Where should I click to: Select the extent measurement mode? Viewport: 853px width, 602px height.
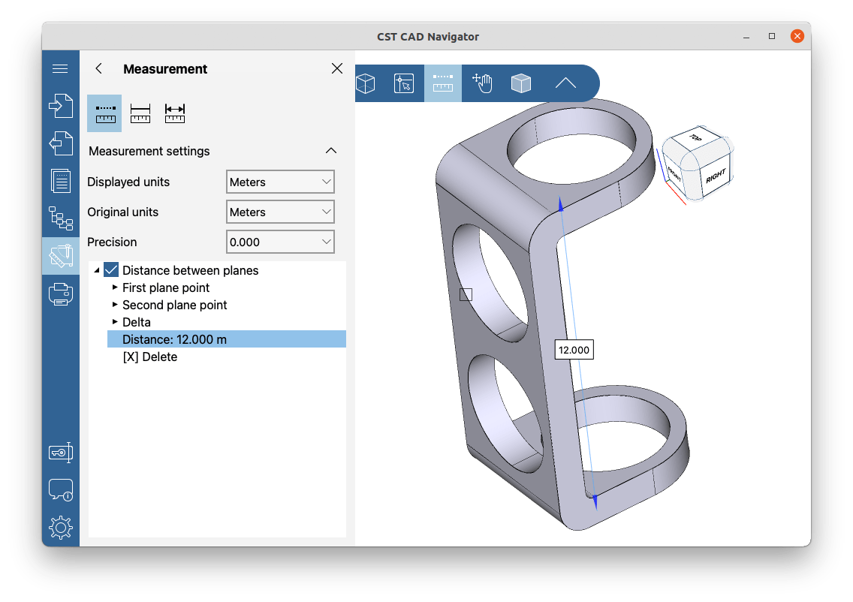[x=174, y=113]
